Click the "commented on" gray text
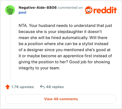The image size is (122, 109). [x=70, y=8]
